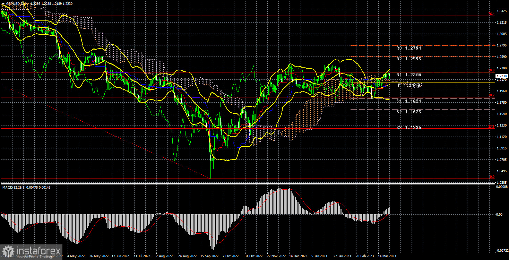
Task: Click the 38.2 Fibonacci level label
Action: pyautogui.click(x=491, y=95)
